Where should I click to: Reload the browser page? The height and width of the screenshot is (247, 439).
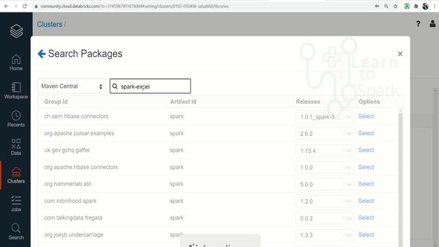[25, 6]
